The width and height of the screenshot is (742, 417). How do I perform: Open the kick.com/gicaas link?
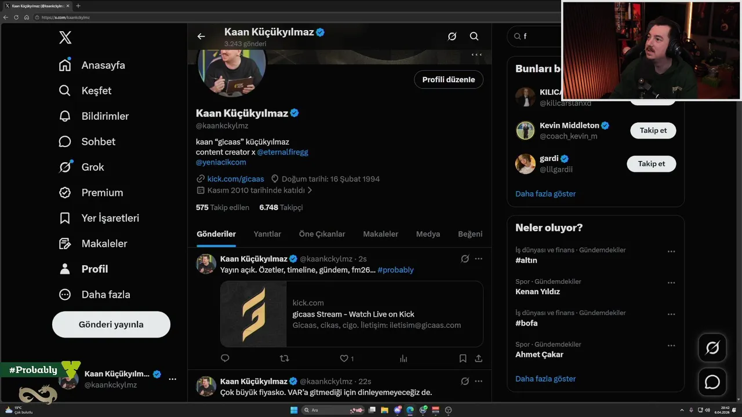[x=235, y=179]
